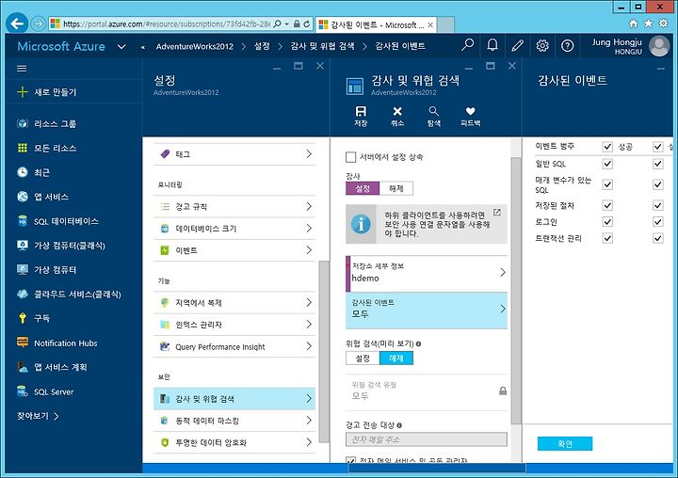Go to 감사 및 위협 검색 breadcrumb
Image resolution: width=678 pixels, height=478 pixels.
click(x=322, y=46)
